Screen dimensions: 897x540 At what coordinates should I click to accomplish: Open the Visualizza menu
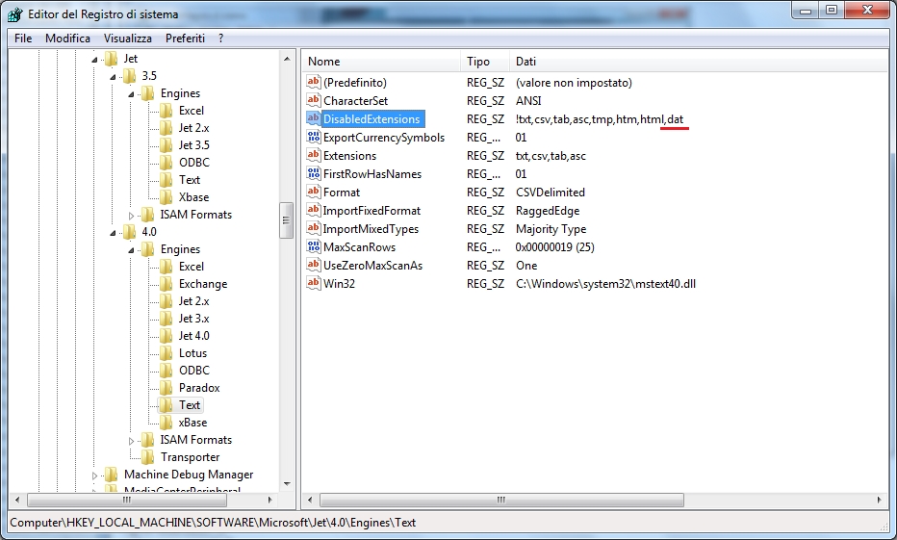coord(128,39)
